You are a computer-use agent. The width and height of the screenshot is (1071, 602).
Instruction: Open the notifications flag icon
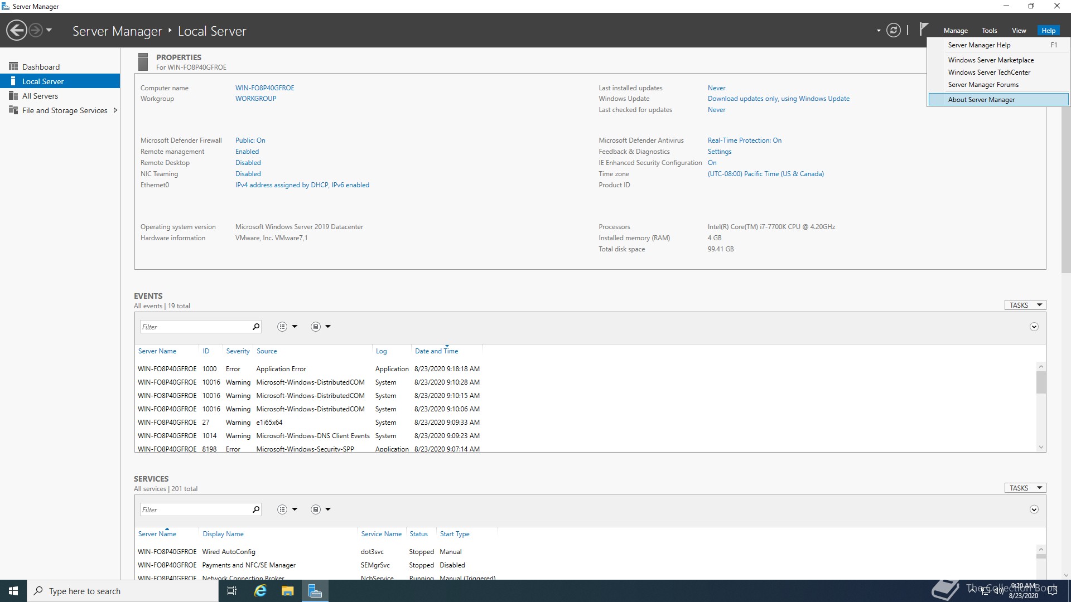pyautogui.click(x=924, y=29)
